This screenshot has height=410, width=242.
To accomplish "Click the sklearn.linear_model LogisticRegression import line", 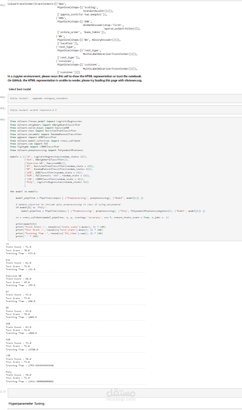I will click(46, 122).
